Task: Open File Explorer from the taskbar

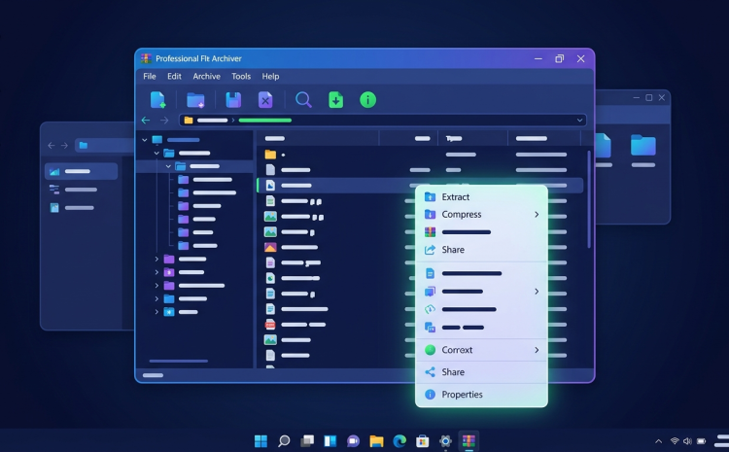Action: (x=376, y=441)
